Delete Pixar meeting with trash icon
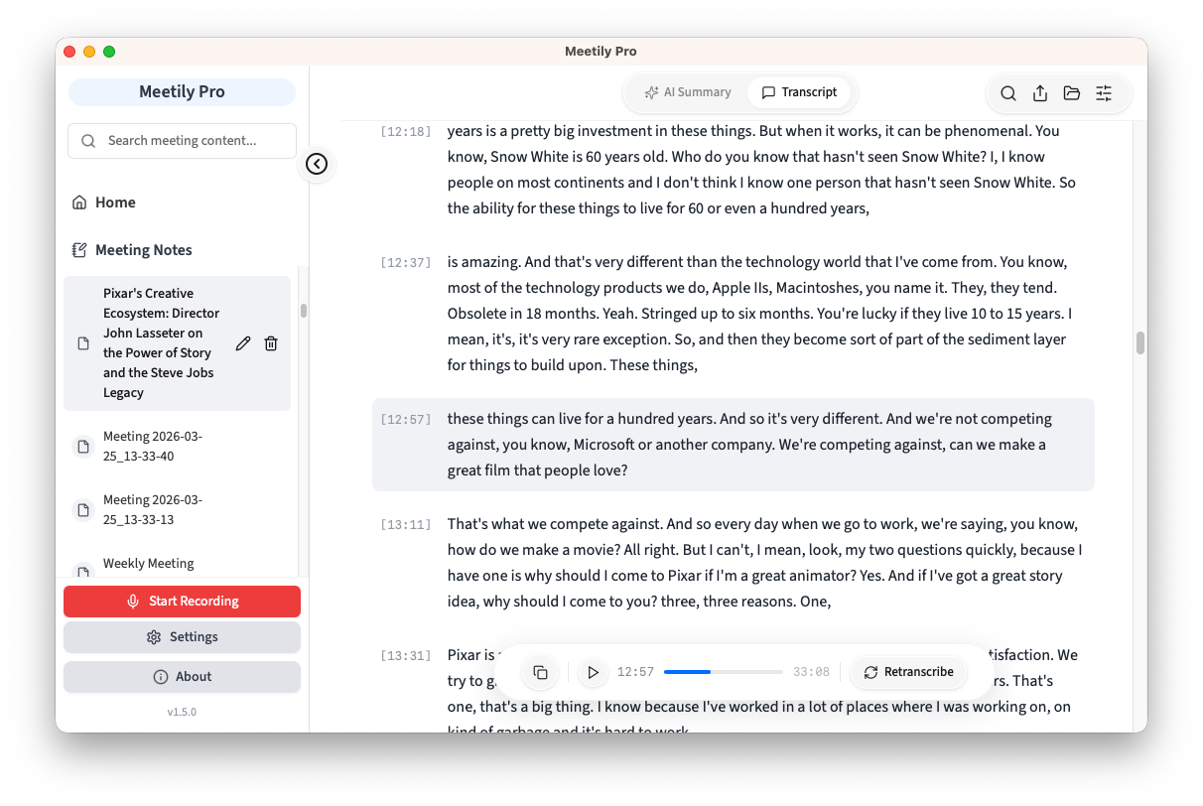1203x806 pixels. coord(271,343)
